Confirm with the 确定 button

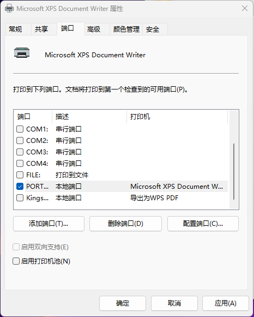tap(123, 303)
